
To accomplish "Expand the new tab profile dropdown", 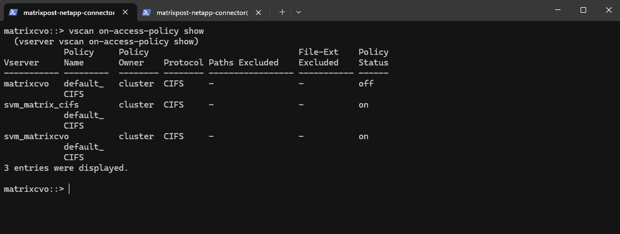I will [299, 12].
